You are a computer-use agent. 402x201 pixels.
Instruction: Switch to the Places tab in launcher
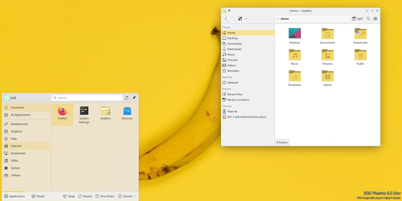pyautogui.click(x=38, y=196)
